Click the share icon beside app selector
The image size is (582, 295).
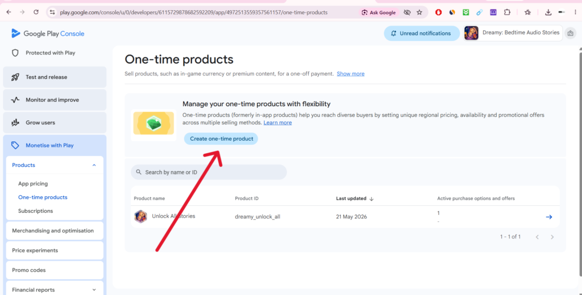click(570, 33)
